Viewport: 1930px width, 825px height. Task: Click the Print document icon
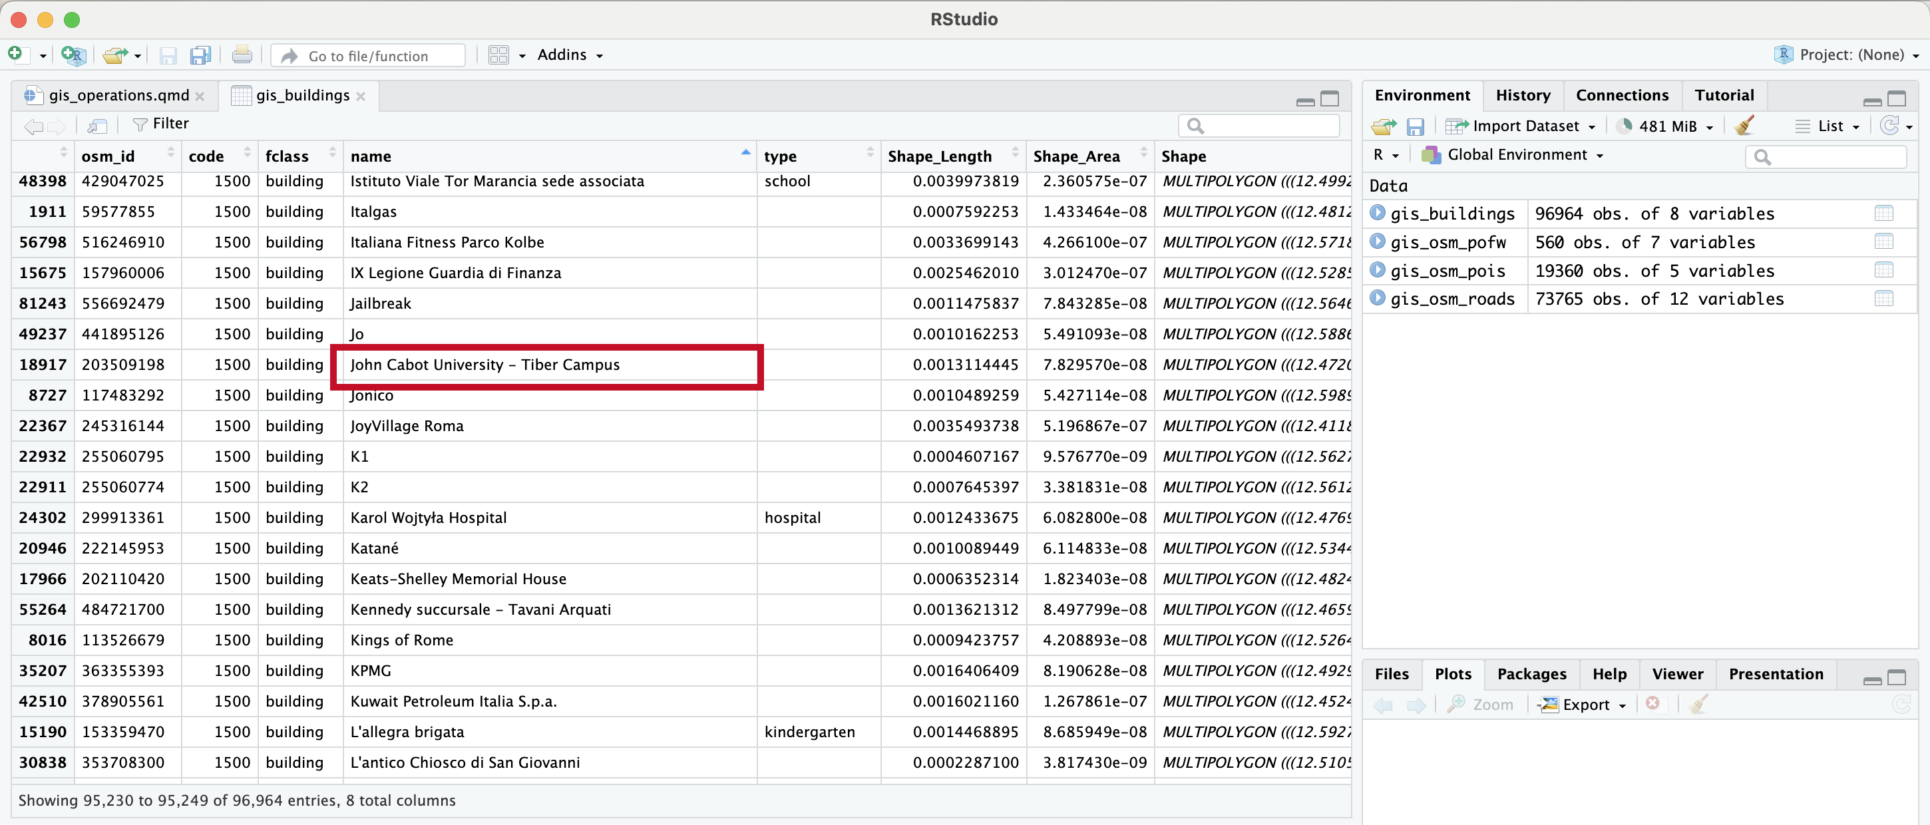pos(241,55)
